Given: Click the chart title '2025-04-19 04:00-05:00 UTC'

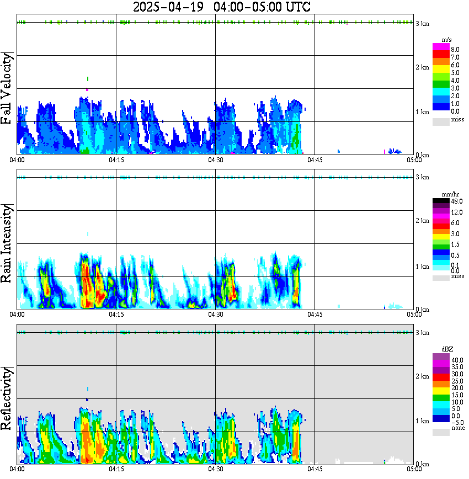Looking at the screenshot, I should pyautogui.click(x=221, y=7).
